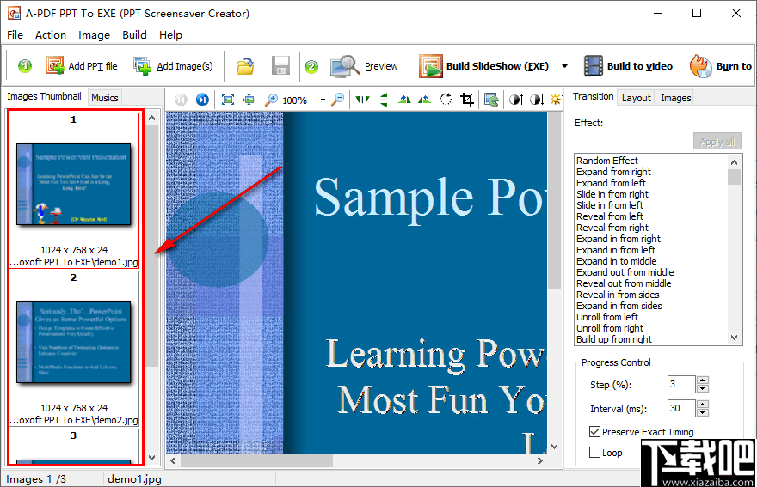Select the Transition tab
The image size is (757, 487).
click(593, 96)
